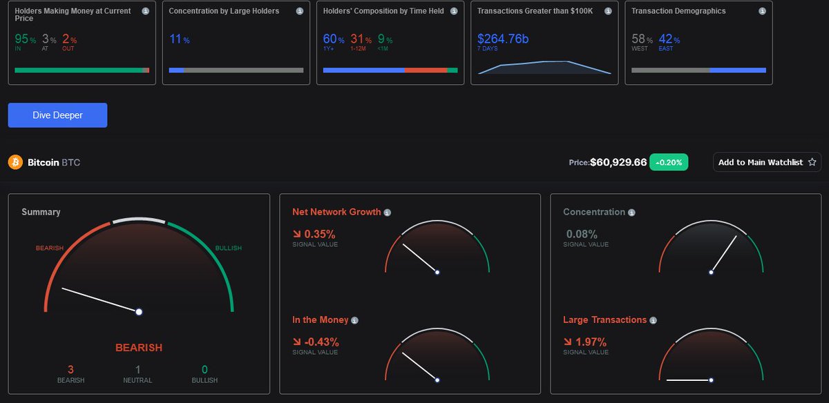829x403 pixels.
Task: Click the Net Network Growth heading
Action: pos(336,212)
